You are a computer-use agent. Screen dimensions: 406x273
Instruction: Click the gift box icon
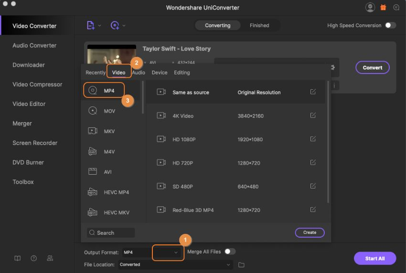tap(383, 7)
